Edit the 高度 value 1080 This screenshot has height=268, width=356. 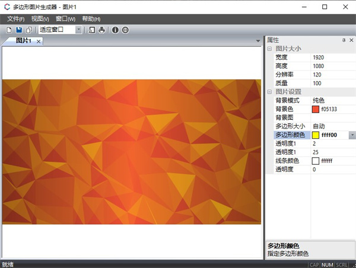333,66
